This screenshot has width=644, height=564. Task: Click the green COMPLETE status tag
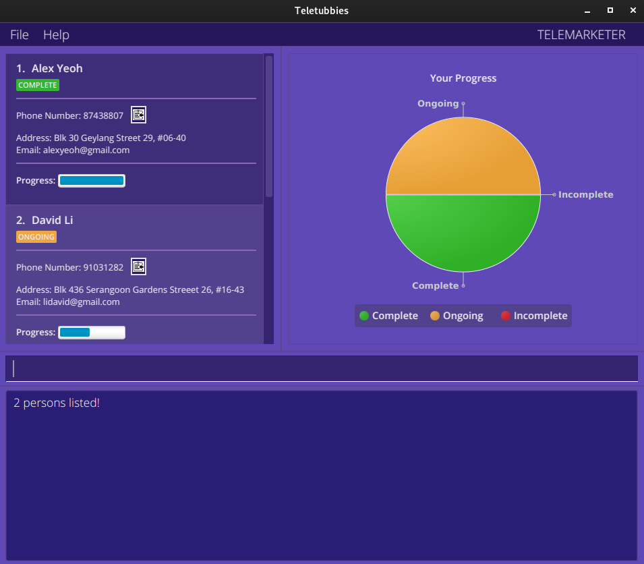38,85
